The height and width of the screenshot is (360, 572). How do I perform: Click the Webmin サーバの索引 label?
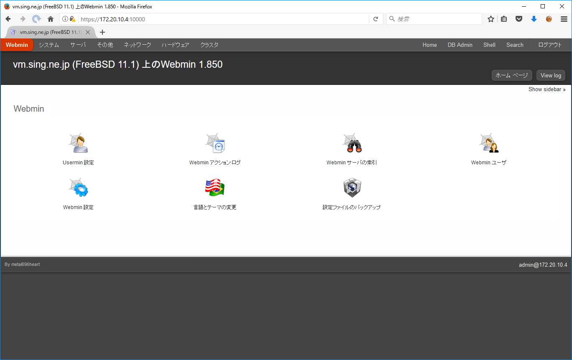click(352, 163)
